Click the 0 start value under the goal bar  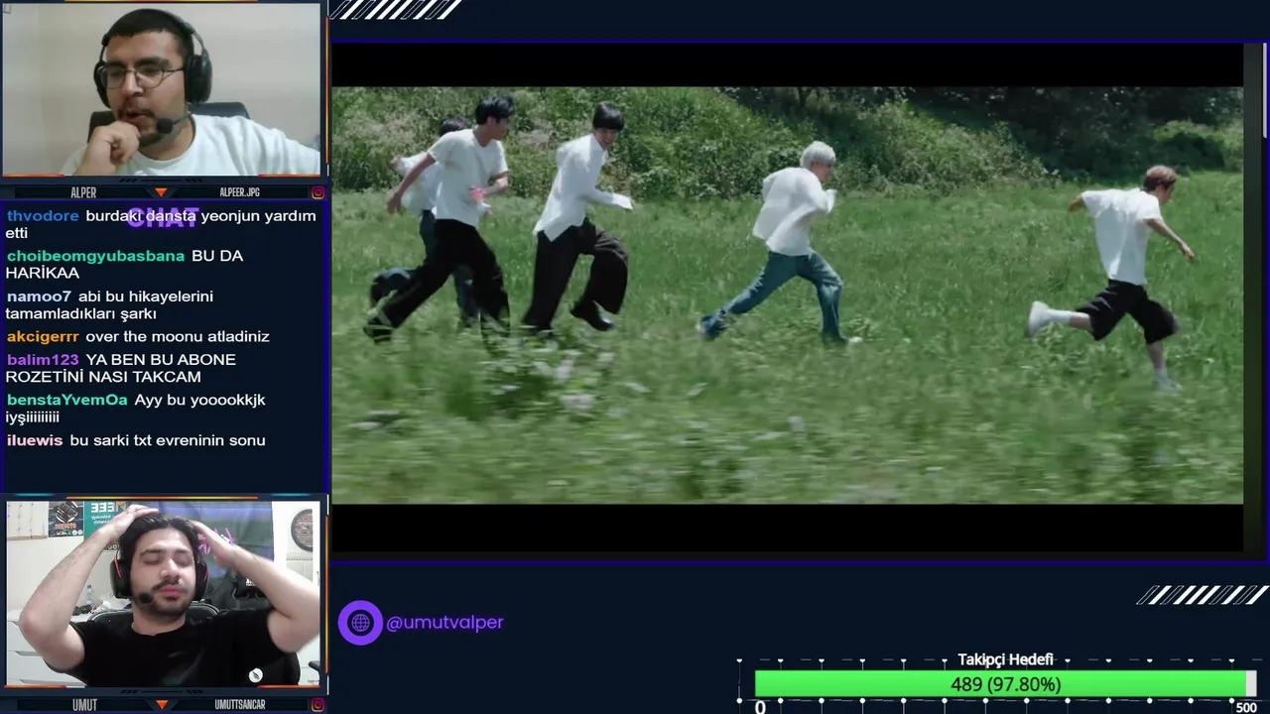760,707
